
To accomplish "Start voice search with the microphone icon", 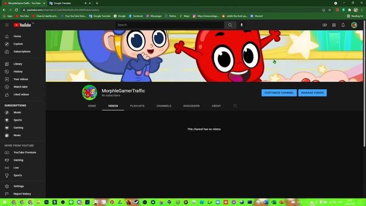I will (241, 25).
